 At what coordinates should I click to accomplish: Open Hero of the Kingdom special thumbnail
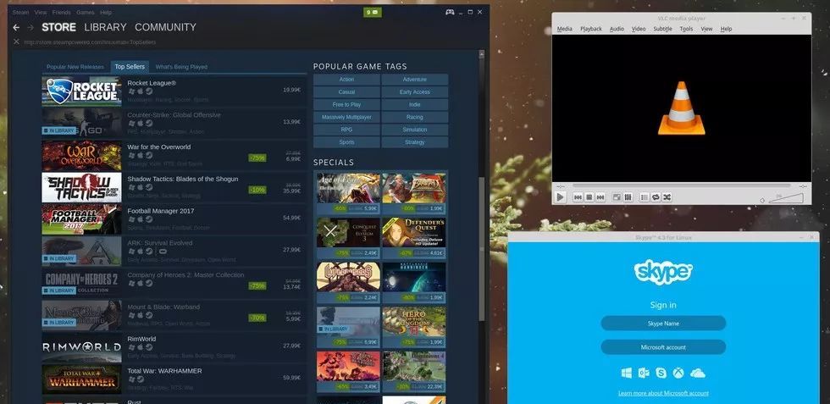click(x=414, y=321)
